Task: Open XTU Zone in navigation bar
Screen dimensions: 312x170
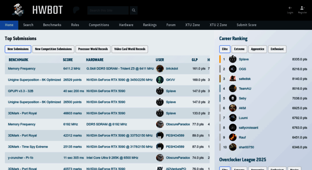Action: (192, 25)
